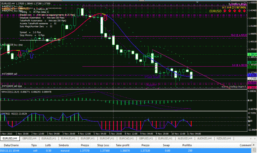Screen dimensions: 257x153
Task: Sort orders by Data/Orario column
Action: coord(11,145)
